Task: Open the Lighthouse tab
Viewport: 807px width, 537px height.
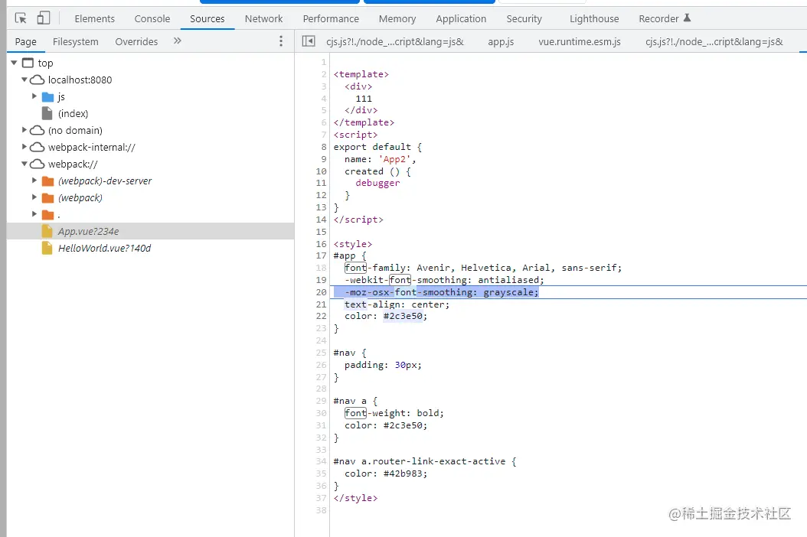Action: point(594,19)
